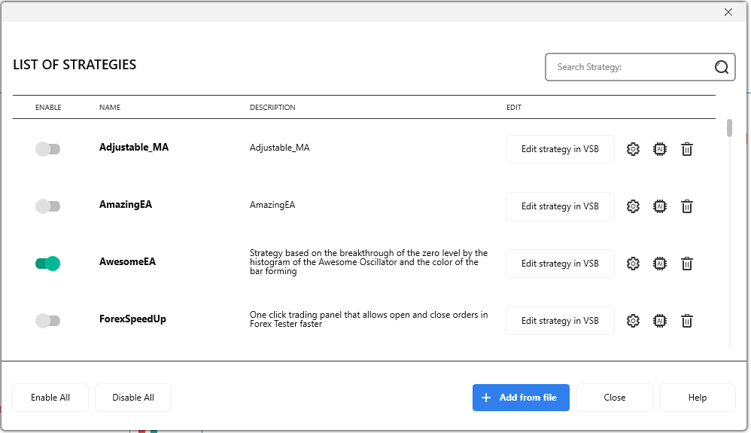
Task: Turn on the ForexSpeedUp strategy toggle
Action: coord(47,321)
